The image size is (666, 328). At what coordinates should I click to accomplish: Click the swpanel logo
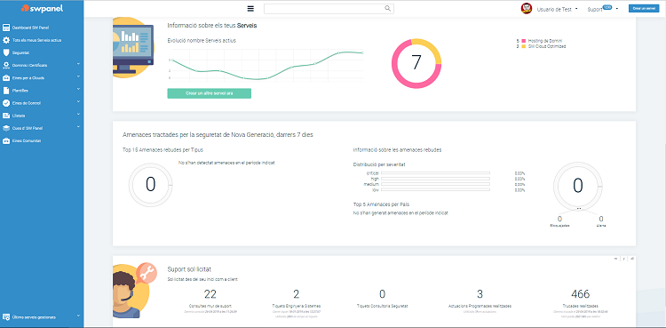(42, 9)
